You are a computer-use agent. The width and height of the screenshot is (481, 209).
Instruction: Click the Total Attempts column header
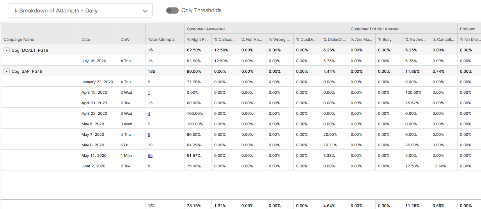161,39
